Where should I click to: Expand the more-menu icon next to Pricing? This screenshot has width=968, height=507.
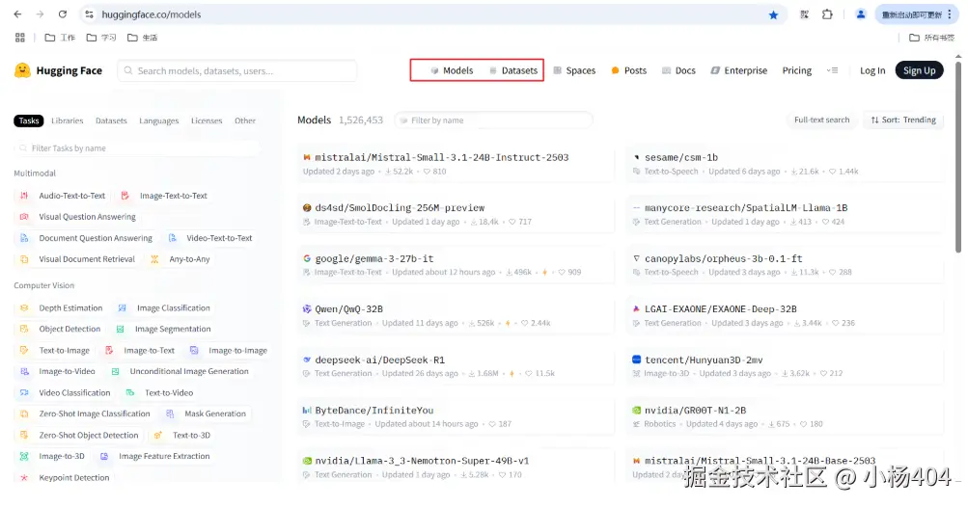click(x=832, y=70)
